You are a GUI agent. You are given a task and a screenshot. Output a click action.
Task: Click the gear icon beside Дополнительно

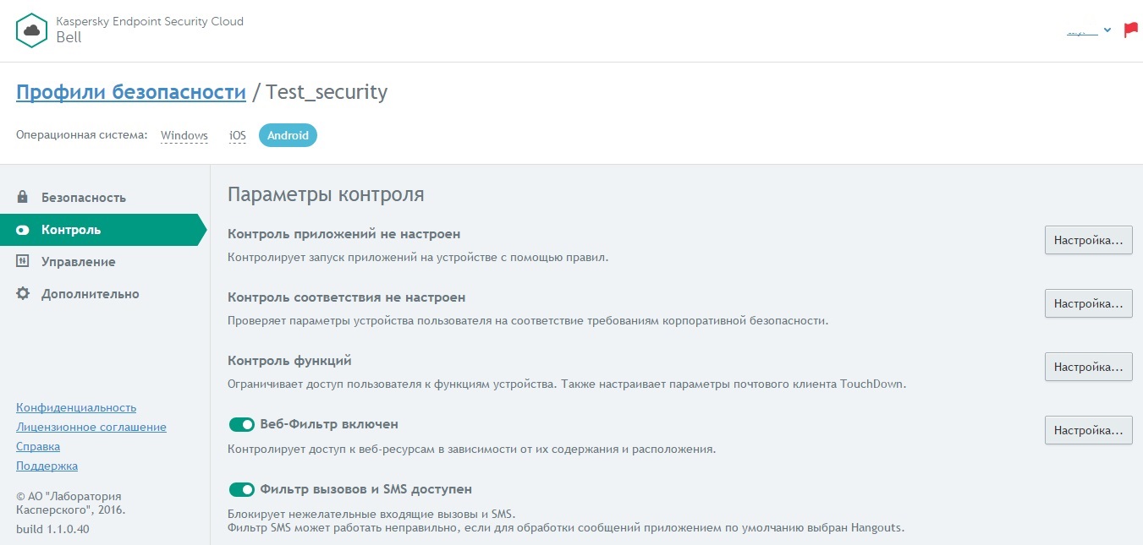[x=23, y=294]
